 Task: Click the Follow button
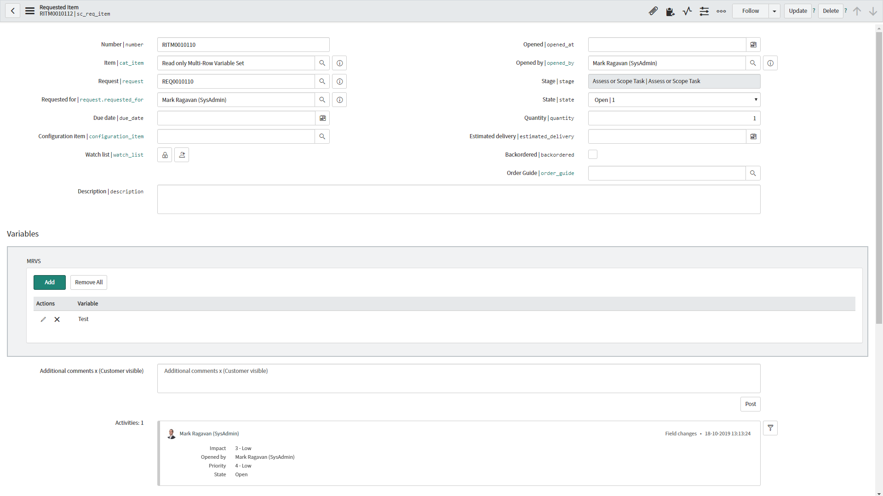point(751,11)
